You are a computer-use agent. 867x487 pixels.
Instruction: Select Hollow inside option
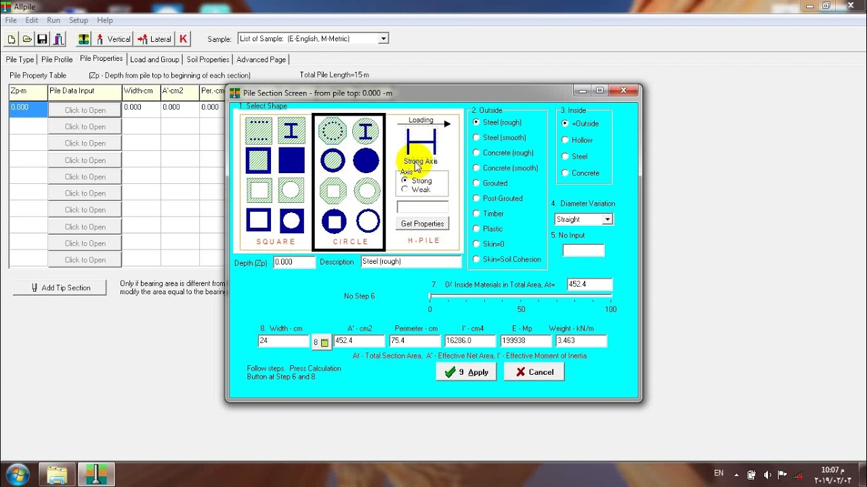[x=565, y=140]
